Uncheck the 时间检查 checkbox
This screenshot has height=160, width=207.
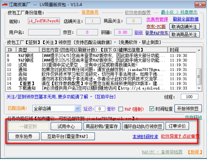tap(152, 109)
